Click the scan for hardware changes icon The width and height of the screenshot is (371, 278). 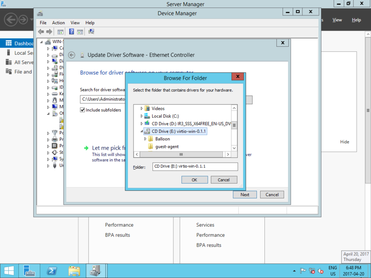pos(91,32)
